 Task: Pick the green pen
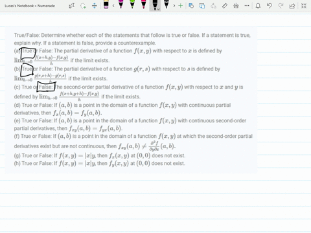point(132,5)
